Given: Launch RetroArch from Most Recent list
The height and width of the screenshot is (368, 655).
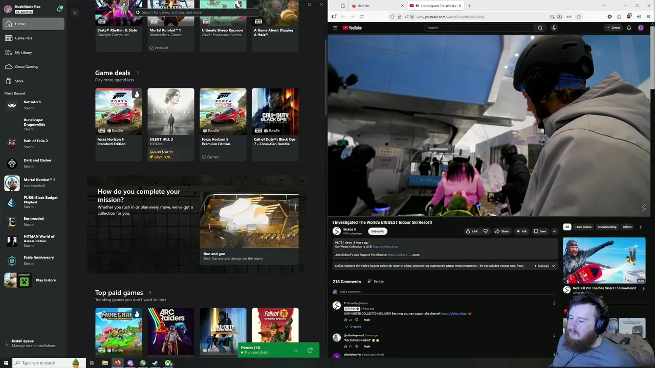Looking at the screenshot, I should 33,105.
